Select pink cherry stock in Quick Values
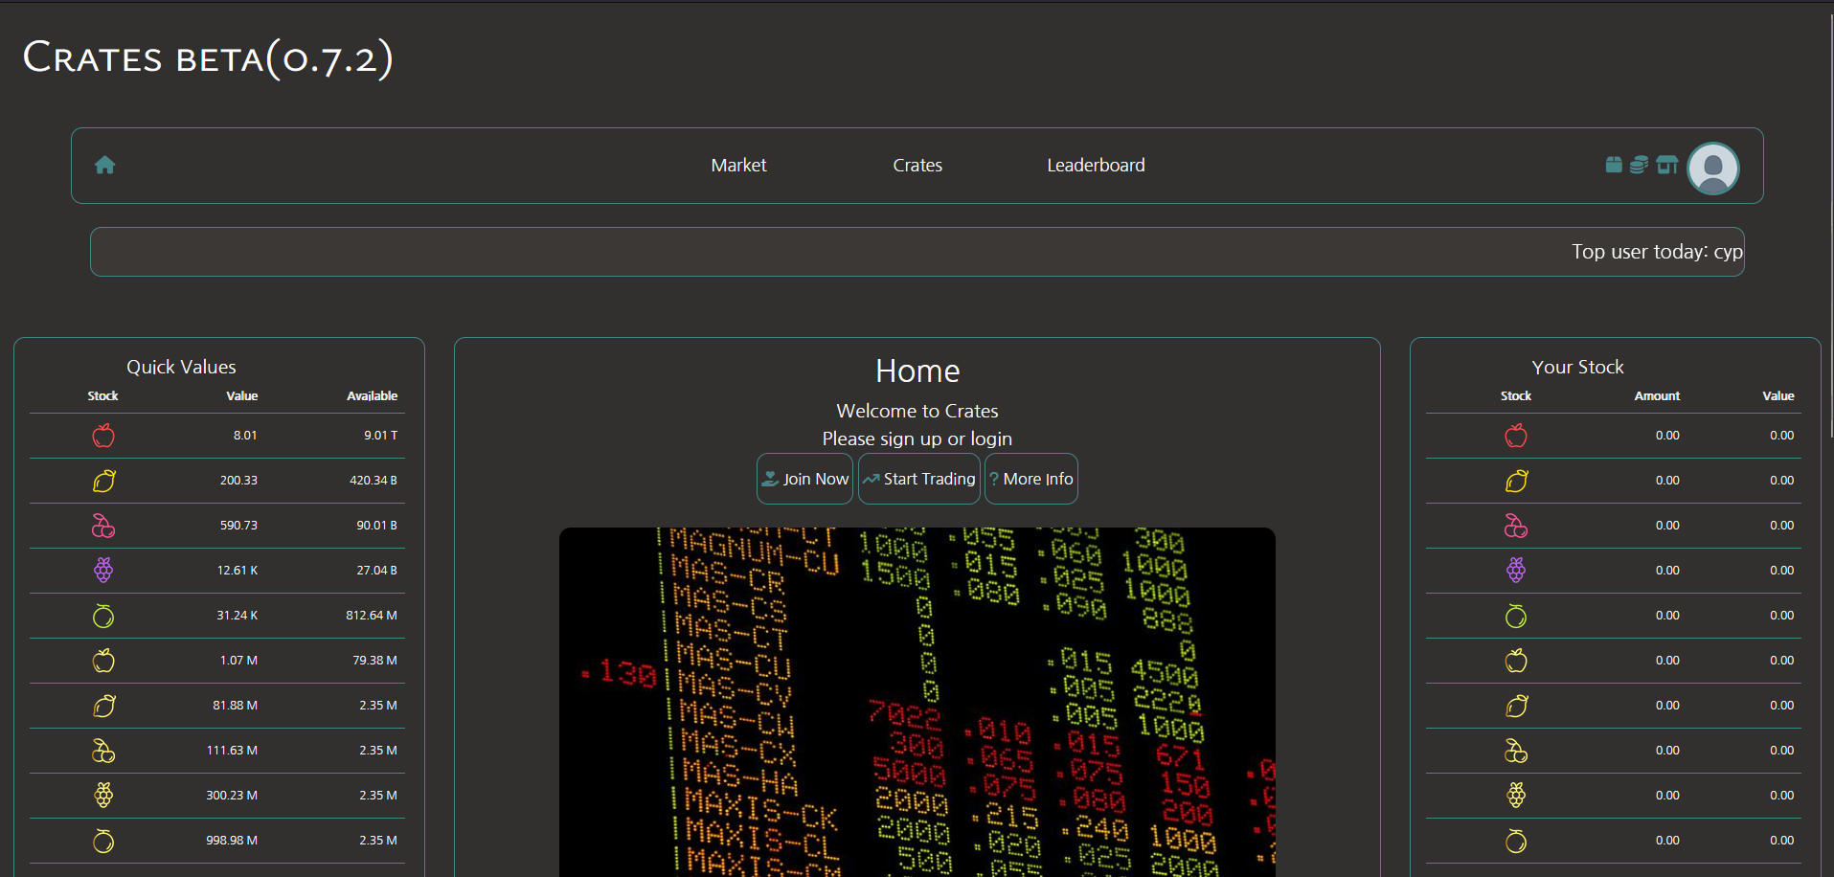This screenshot has width=1834, height=877. click(x=103, y=526)
